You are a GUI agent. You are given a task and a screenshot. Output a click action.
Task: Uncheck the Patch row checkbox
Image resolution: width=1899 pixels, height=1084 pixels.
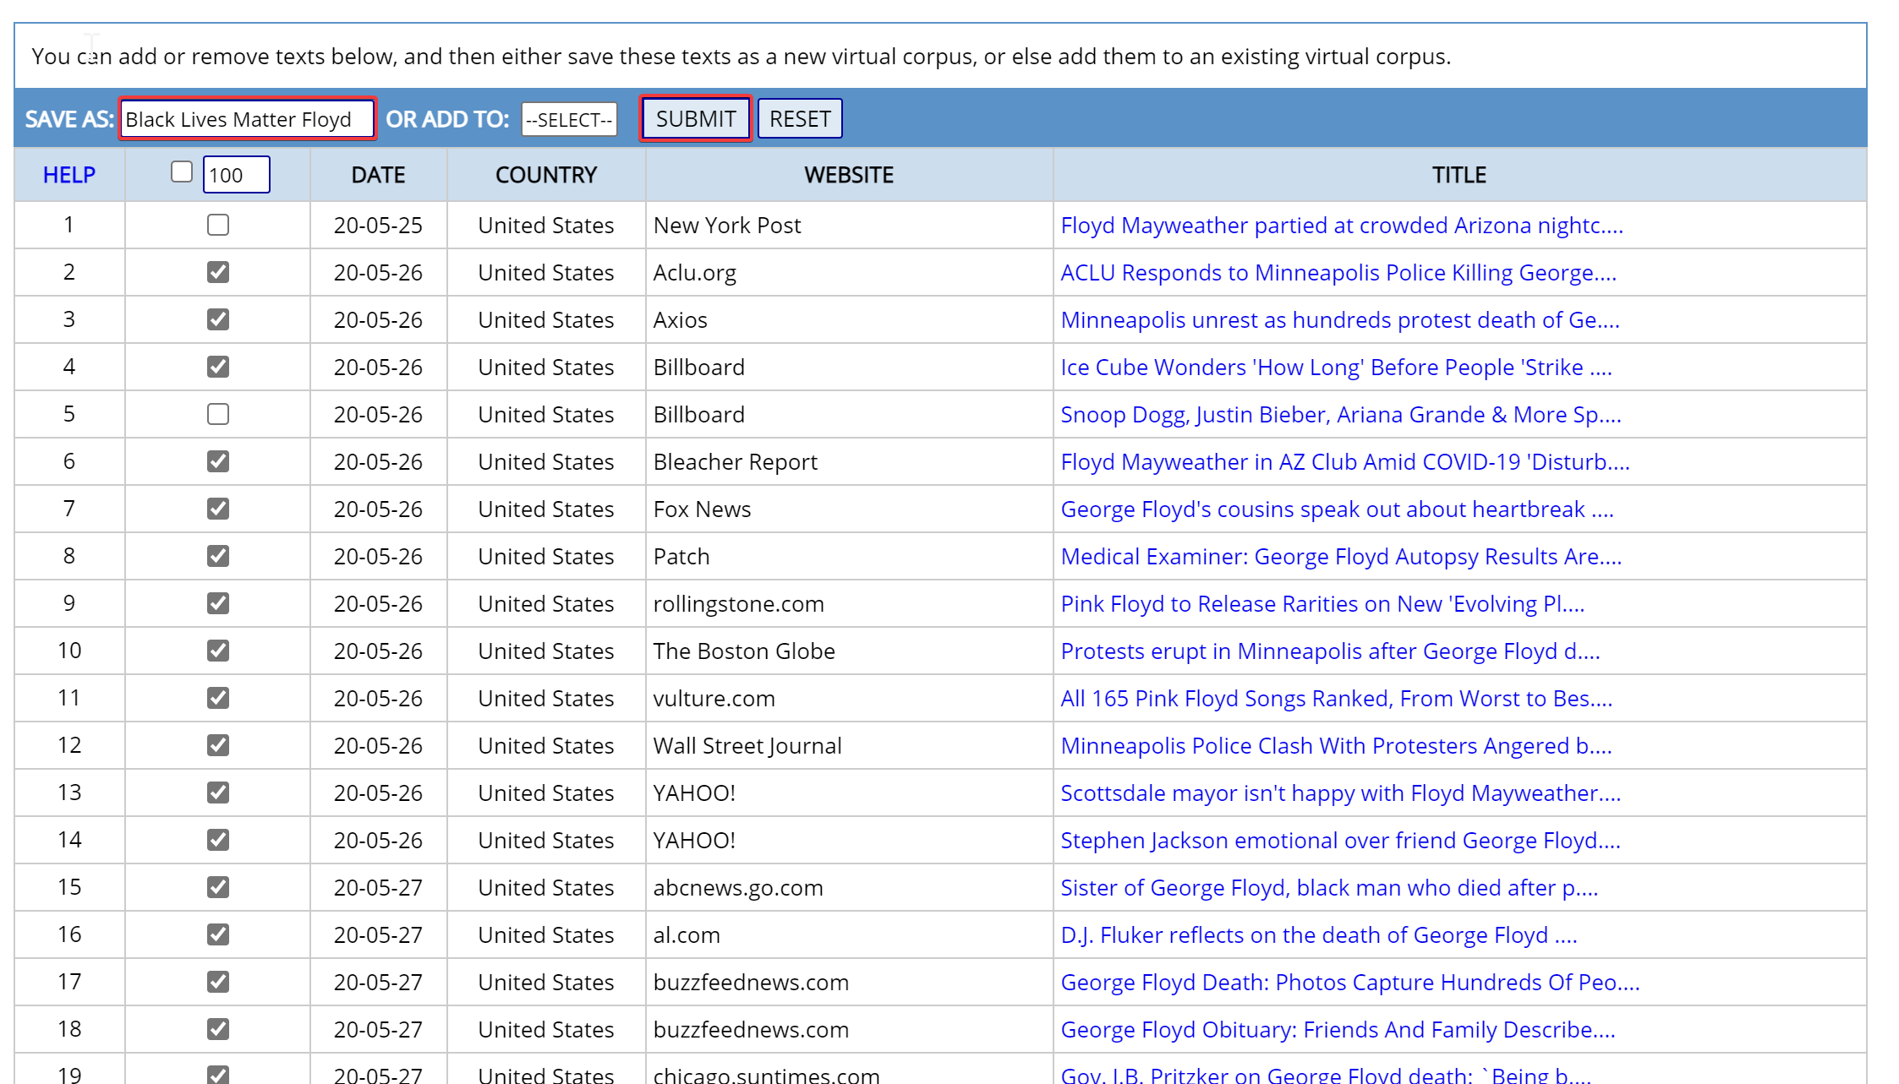pyautogui.click(x=218, y=556)
